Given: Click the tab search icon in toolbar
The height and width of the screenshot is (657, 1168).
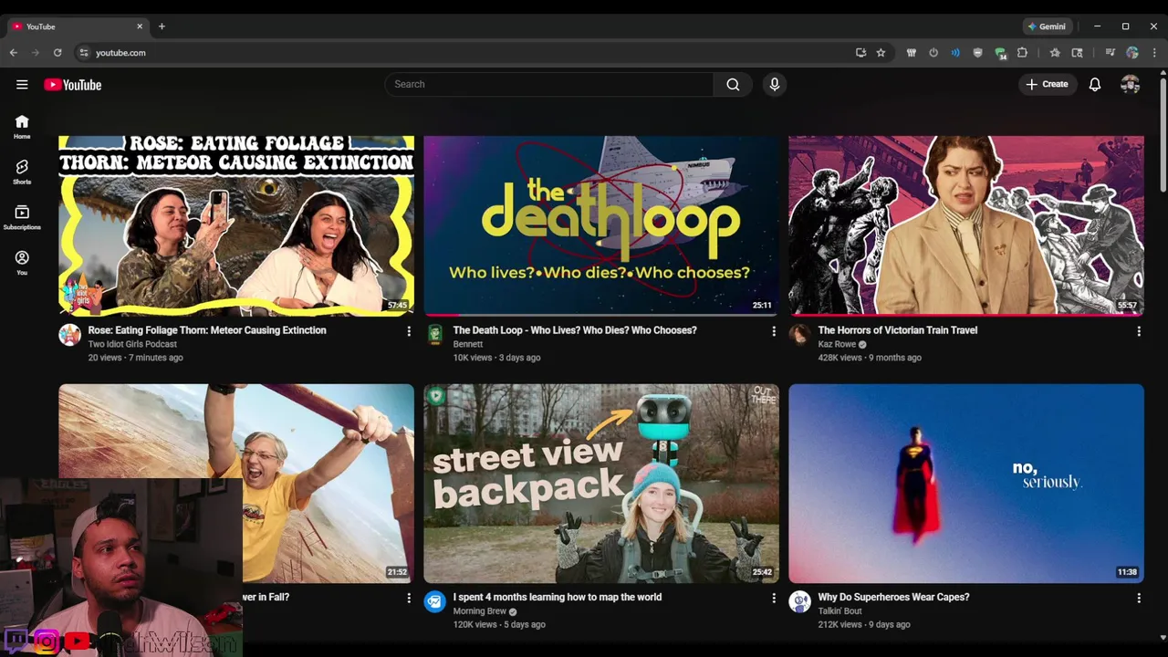Looking at the screenshot, I should click(x=1078, y=53).
